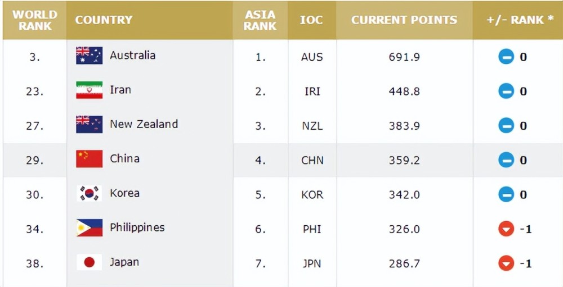563x287 pixels.
Task: Click the New Zealand flag icon
Action: (x=89, y=124)
